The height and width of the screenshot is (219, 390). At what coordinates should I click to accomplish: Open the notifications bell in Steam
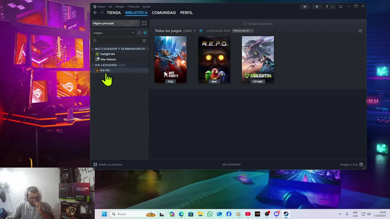tap(317, 6)
